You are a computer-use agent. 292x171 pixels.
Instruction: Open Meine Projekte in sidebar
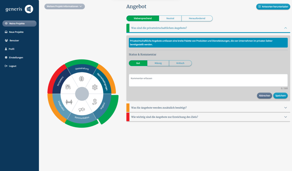click(19, 23)
